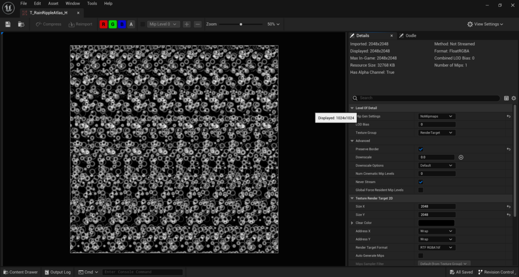
Task: Open the Address Y dropdown
Action: pyautogui.click(x=436, y=239)
